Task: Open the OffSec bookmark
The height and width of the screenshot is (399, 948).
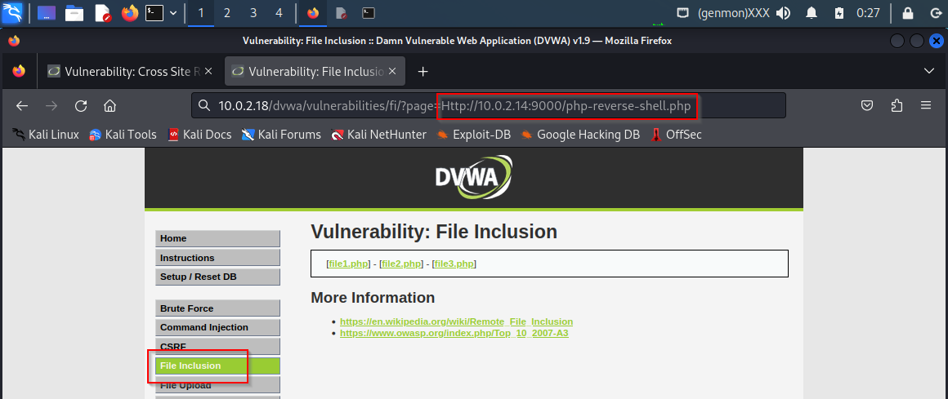Action: pos(676,135)
